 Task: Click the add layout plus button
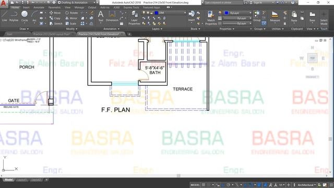coord(46,180)
